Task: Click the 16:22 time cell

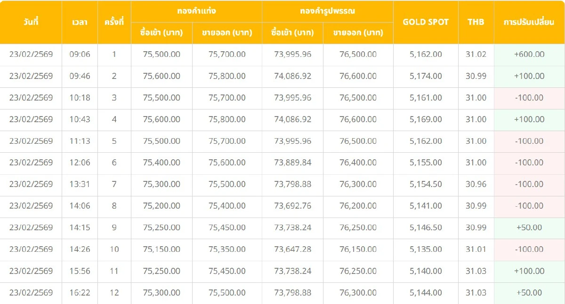Action: coord(80,293)
